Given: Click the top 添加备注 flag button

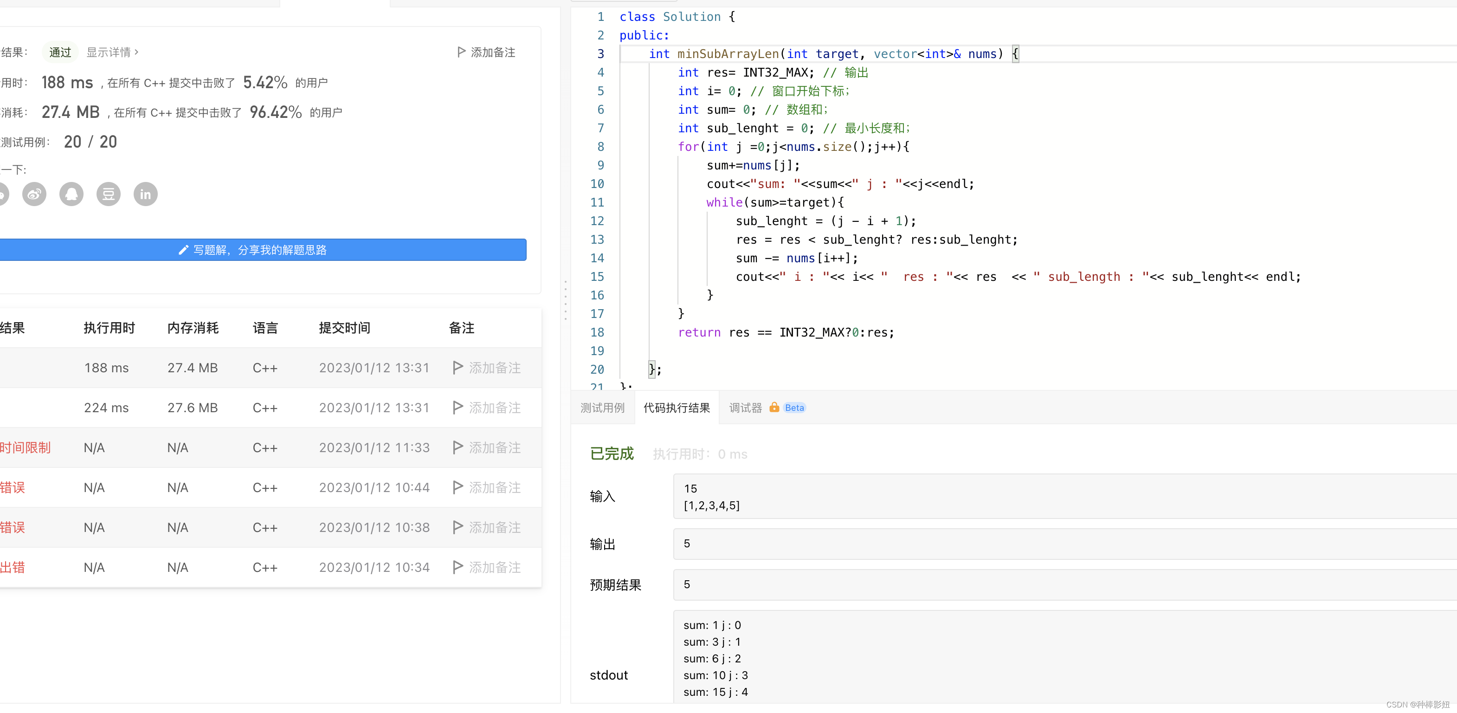Looking at the screenshot, I should click(x=486, y=52).
